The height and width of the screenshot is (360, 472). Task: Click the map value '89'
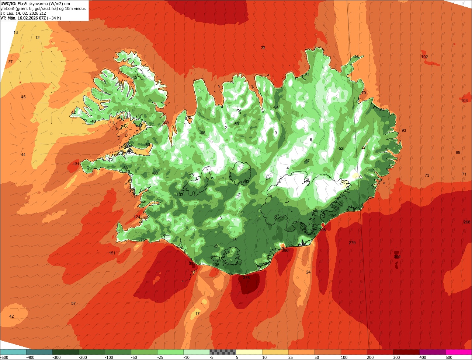point(458,152)
